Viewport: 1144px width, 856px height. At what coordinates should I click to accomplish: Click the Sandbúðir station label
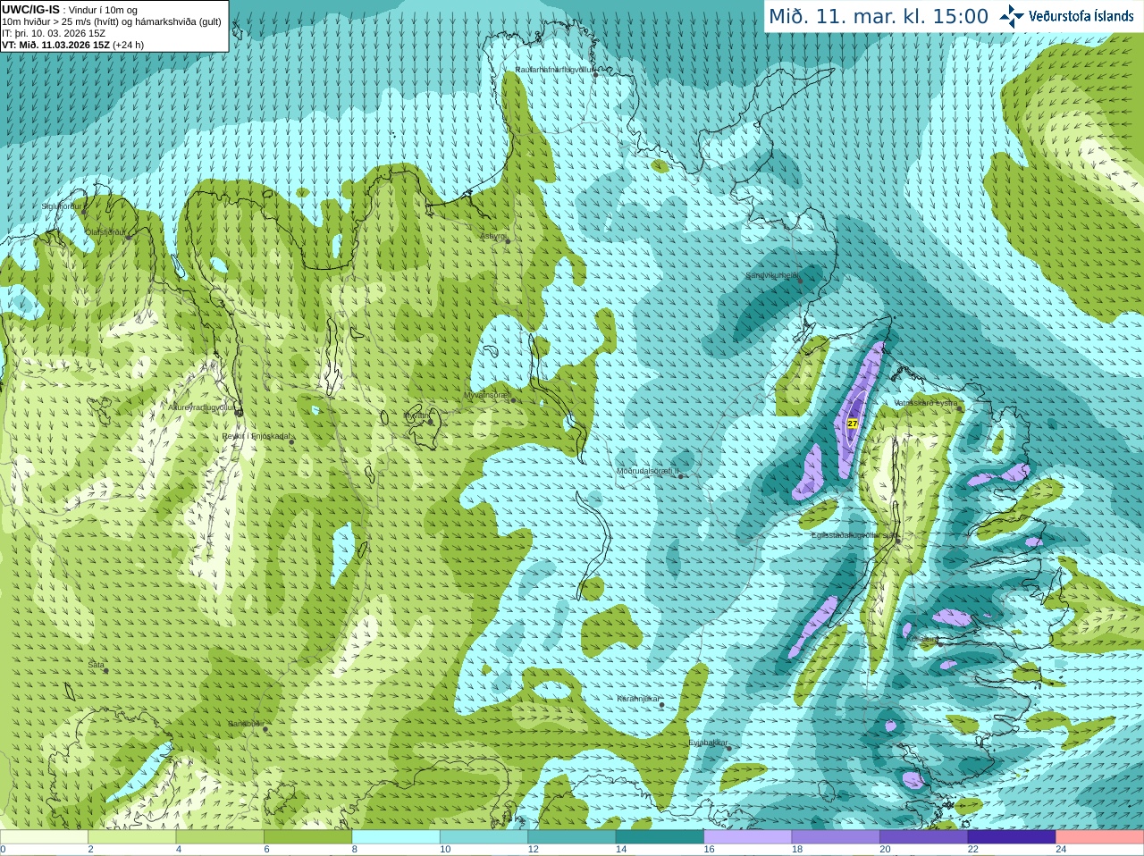pyautogui.click(x=245, y=724)
